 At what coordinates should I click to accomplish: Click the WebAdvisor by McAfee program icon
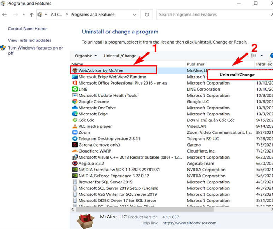[75, 70]
